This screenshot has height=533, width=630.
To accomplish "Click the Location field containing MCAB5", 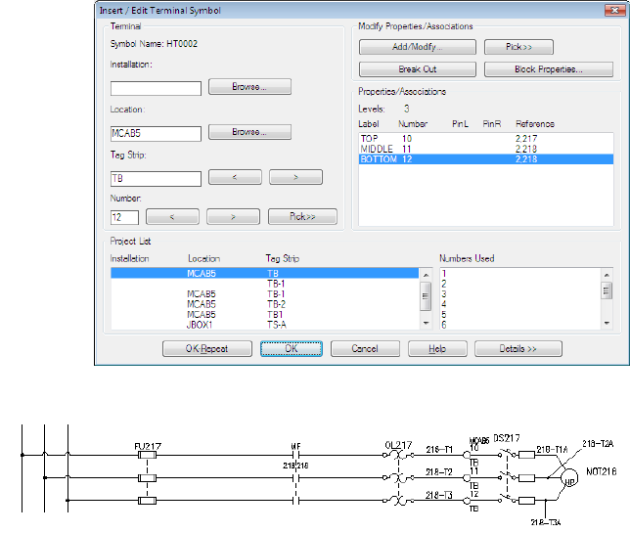I will pyautogui.click(x=156, y=133).
